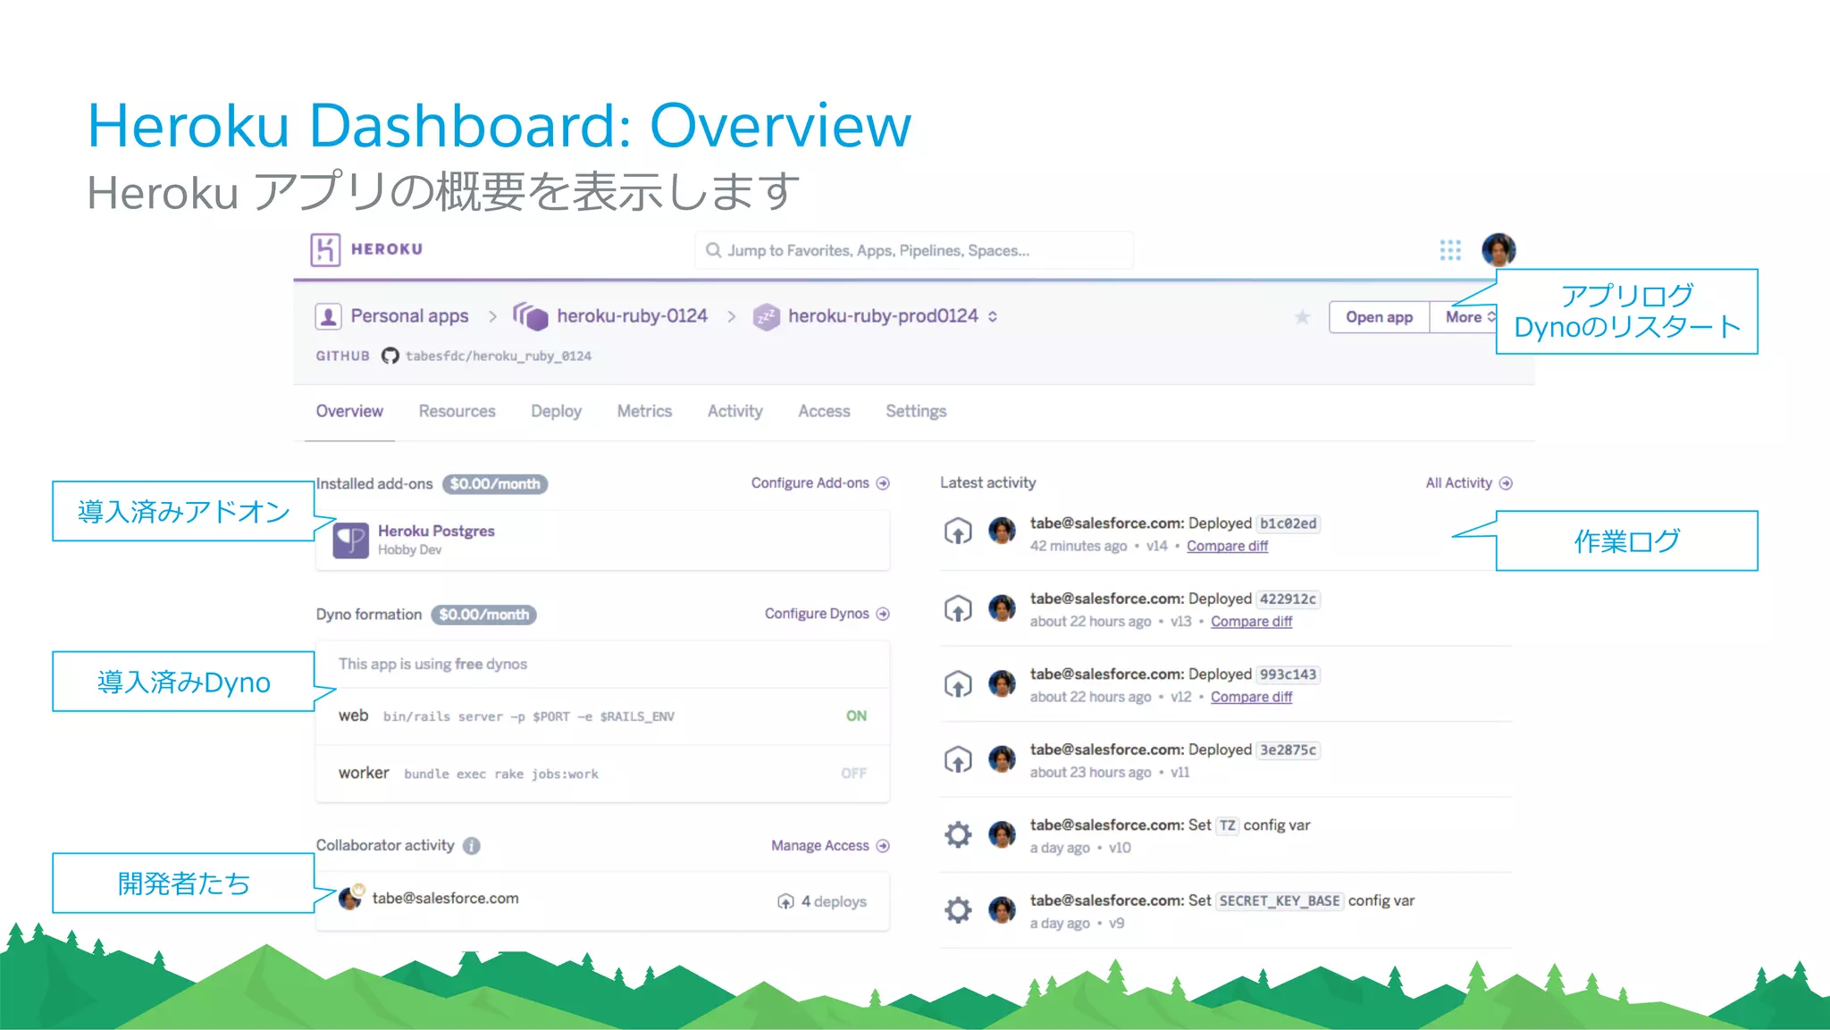The image size is (1830, 1030).
Task: Click chevron after heroku-ruby-0124
Action: (731, 317)
